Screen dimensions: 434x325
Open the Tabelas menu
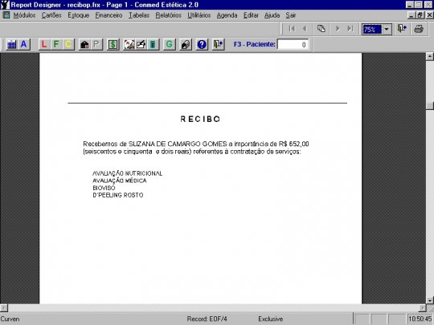139,15
